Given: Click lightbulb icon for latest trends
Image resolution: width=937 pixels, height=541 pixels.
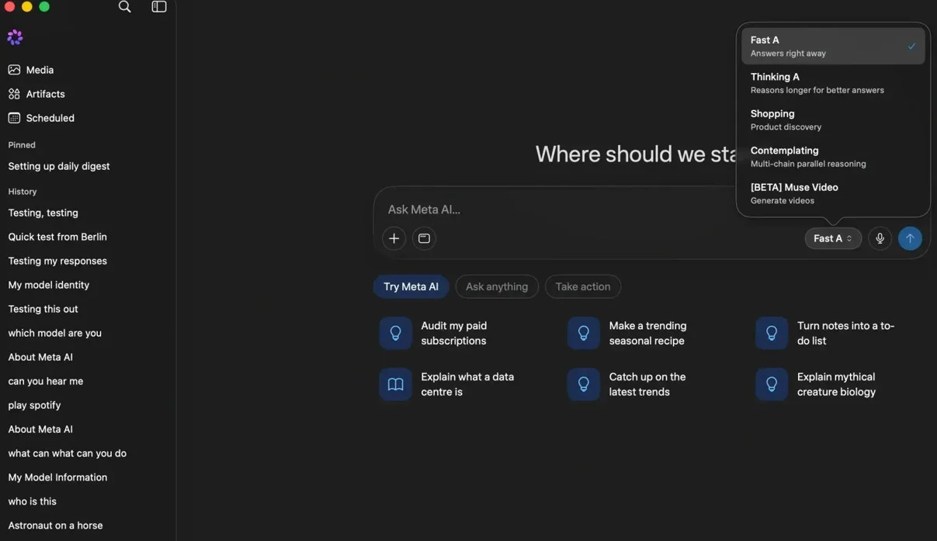Looking at the screenshot, I should tap(584, 384).
